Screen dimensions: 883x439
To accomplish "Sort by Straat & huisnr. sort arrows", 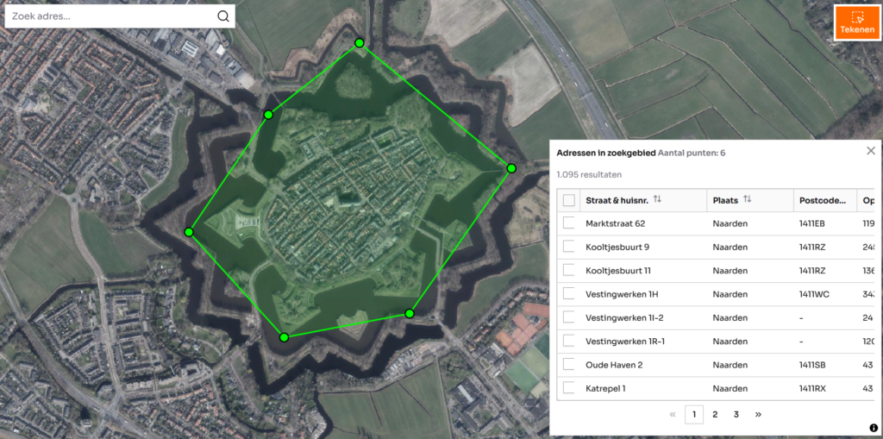I will 657,199.
